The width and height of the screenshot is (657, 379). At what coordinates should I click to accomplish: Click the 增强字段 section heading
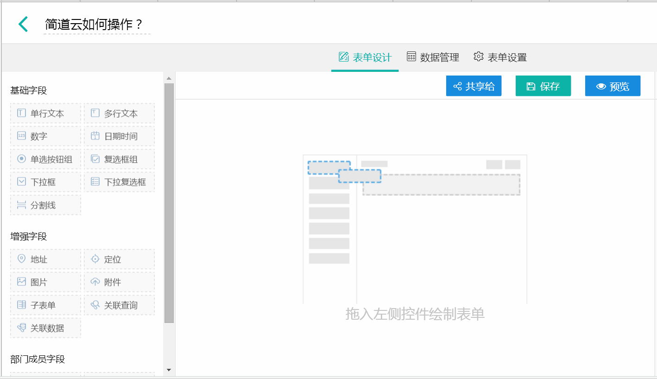point(29,236)
